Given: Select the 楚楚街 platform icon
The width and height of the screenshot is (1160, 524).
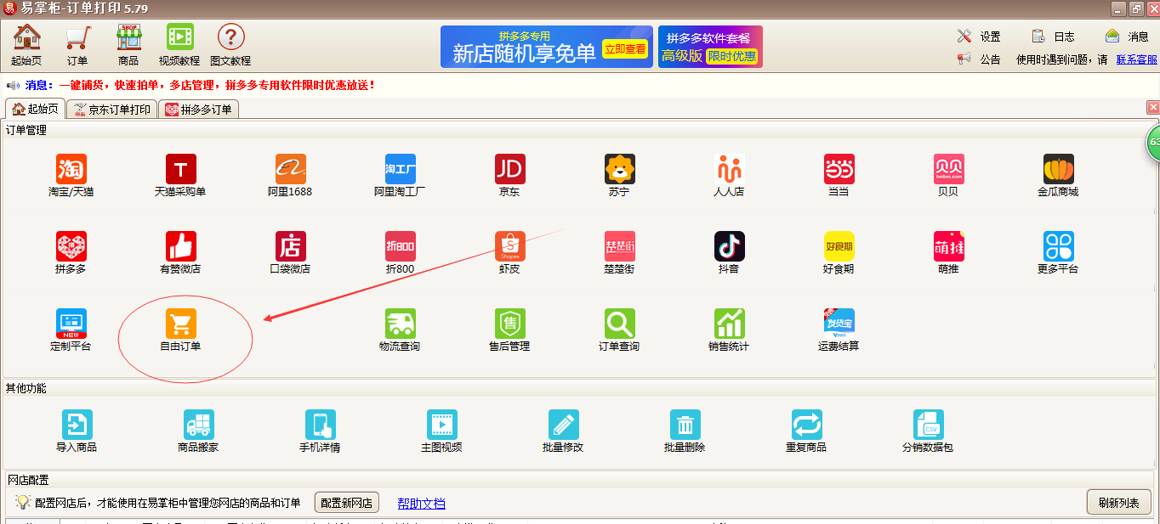Looking at the screenshot, I should [620, 246].
